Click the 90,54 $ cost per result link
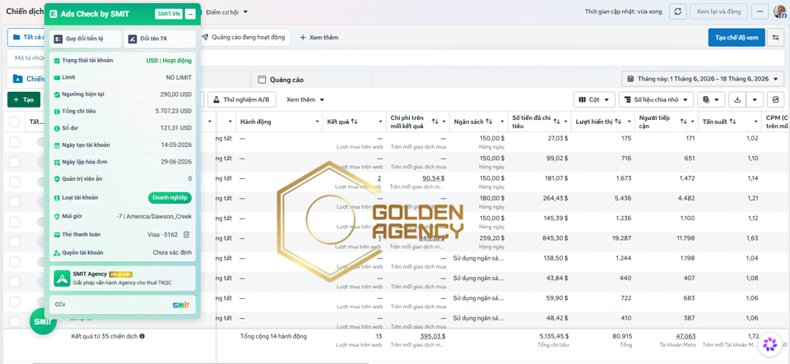The image size is (790, 364). click(434, 178)
